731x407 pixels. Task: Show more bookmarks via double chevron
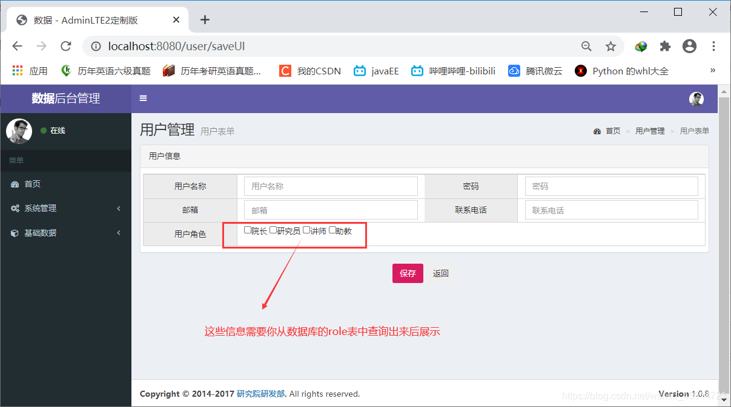tap(713, 70)
